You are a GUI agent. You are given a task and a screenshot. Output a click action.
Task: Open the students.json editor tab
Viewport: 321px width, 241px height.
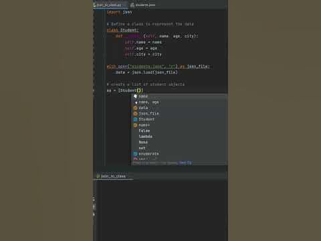(x=143, y=5)
